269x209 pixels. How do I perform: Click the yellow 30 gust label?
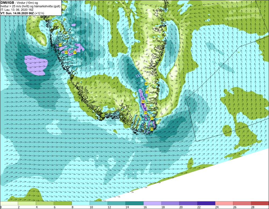(x=143, y=101)
